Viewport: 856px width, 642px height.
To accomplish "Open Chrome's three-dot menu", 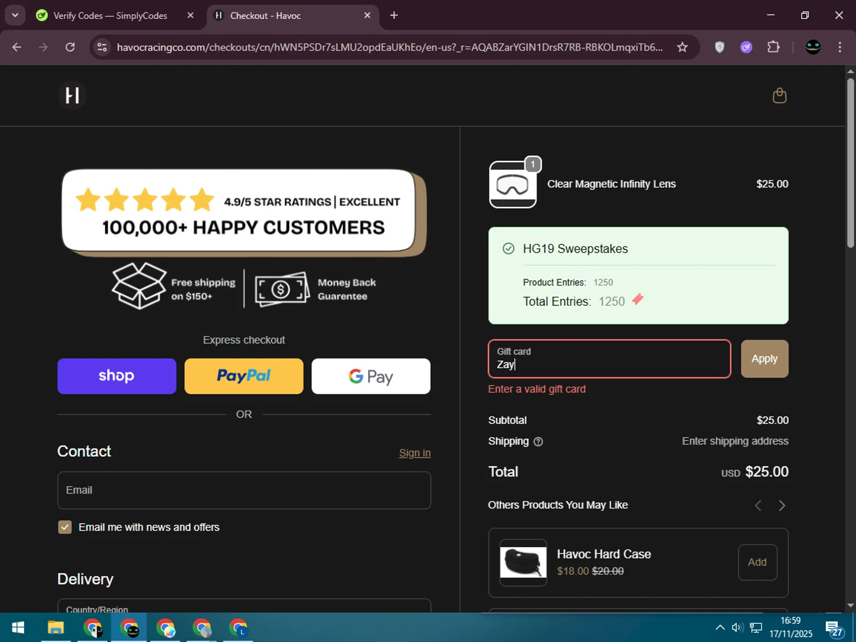I will 839,47.
